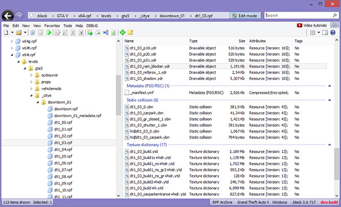Image resolution: width=341 pixels, height=207 pixels.
Task: Click the green plus add icon
Action: (x=123, y=32)
